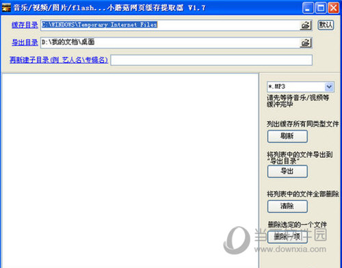Click the browse folder icon for 缓存目录
The image size is (342, 268).
tap(306, 25)
